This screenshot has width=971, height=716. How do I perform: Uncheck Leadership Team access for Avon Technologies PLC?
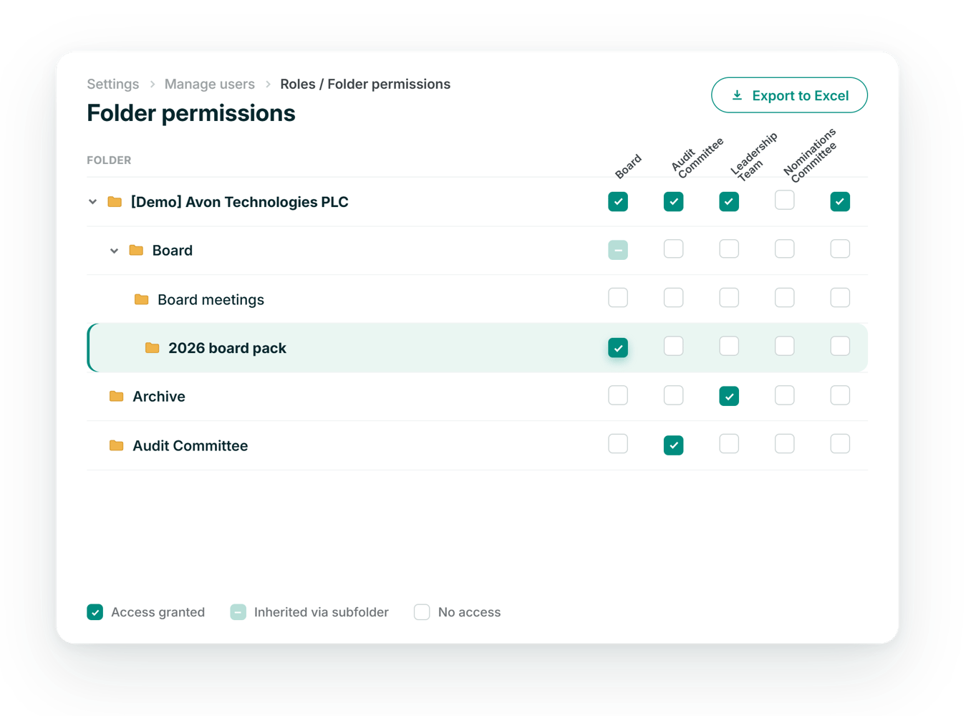[x=729, y=202]
